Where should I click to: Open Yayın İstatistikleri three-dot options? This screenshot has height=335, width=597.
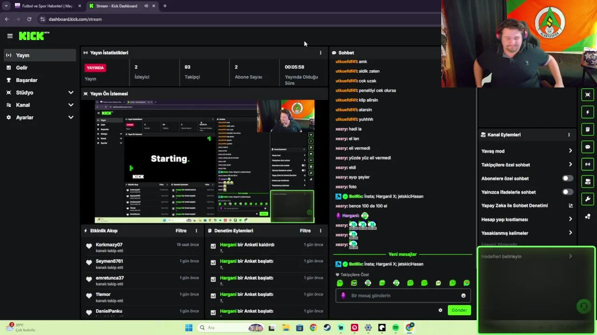point(320,53)
